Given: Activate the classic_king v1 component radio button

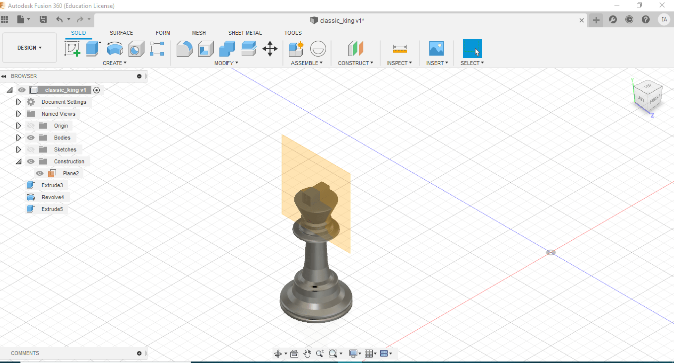Looking at the screenshot, I should (x=97, y=90).
